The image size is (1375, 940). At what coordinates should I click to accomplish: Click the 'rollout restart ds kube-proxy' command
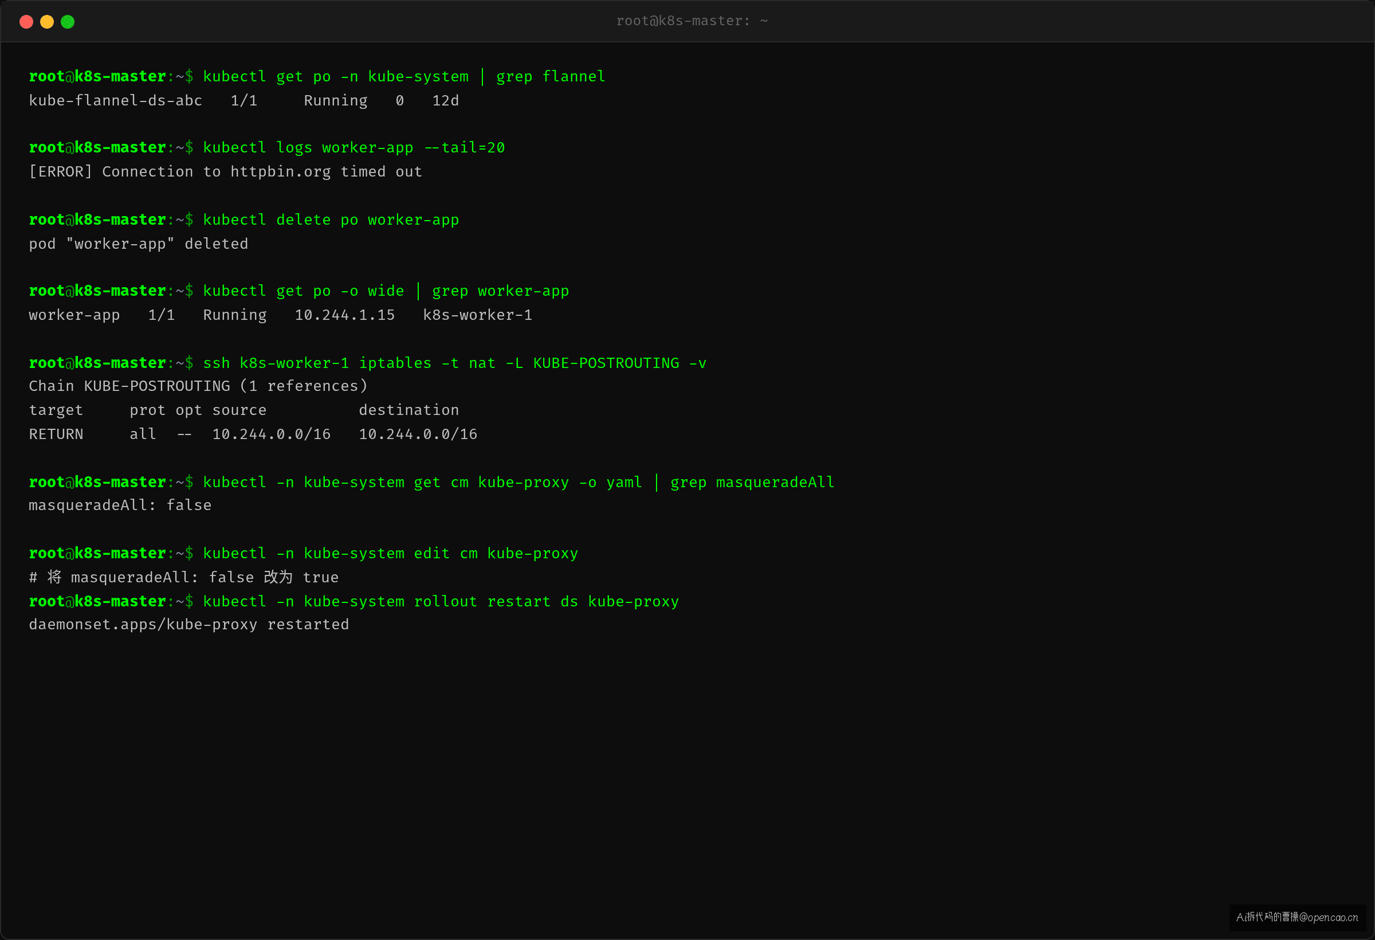click(441, 601)
